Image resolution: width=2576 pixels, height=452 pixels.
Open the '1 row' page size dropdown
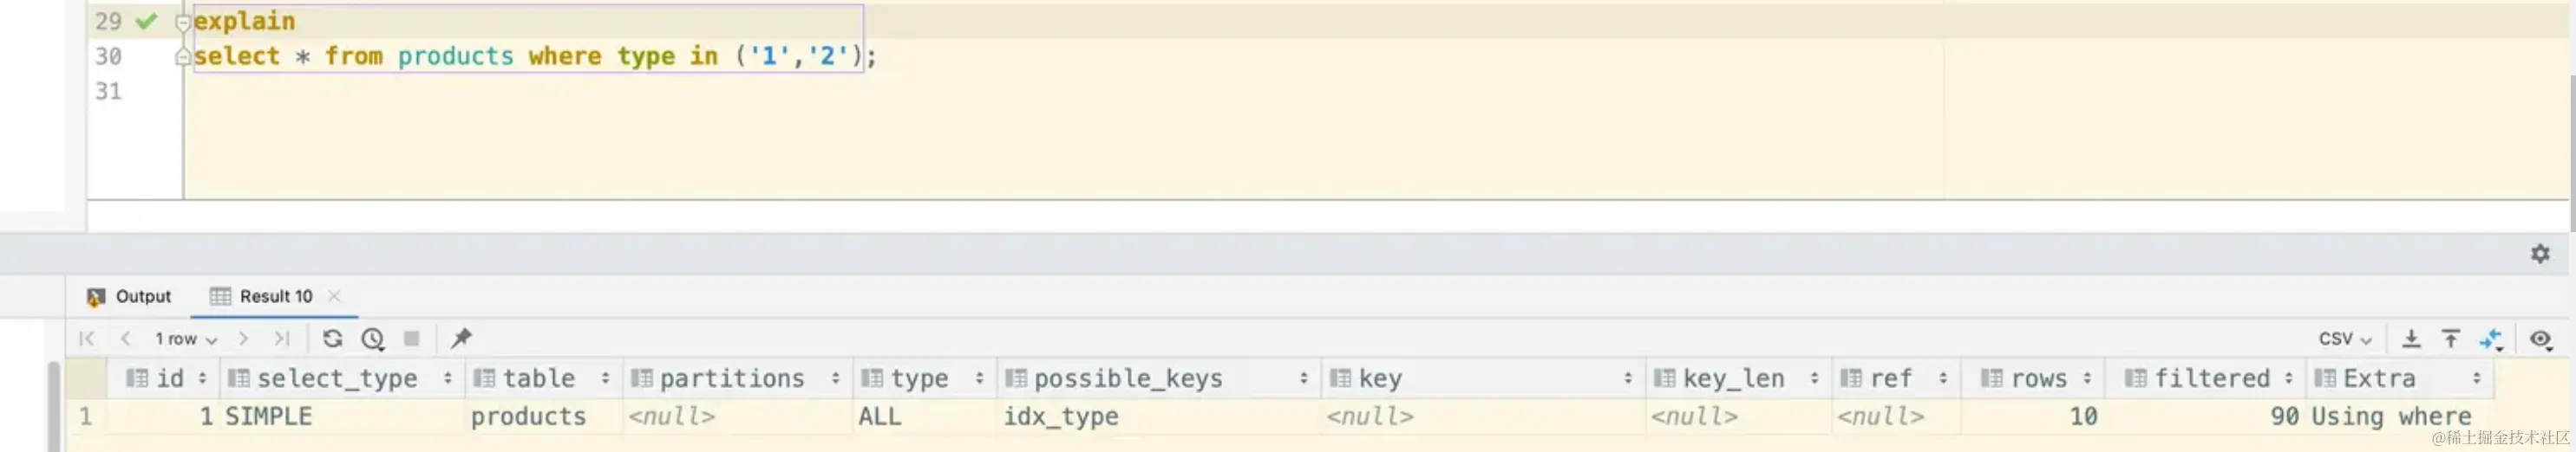pos(185,339)
